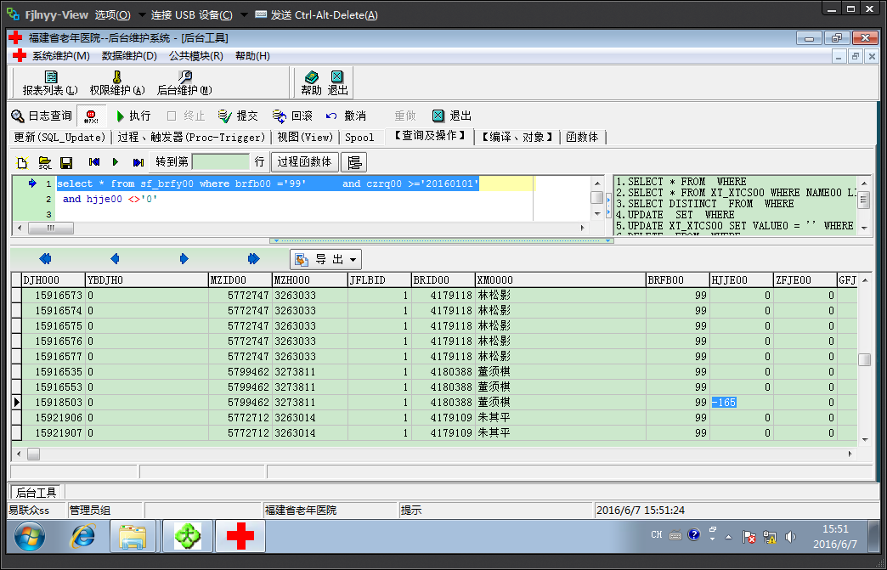Jump to last statement icon

(138, 162)
